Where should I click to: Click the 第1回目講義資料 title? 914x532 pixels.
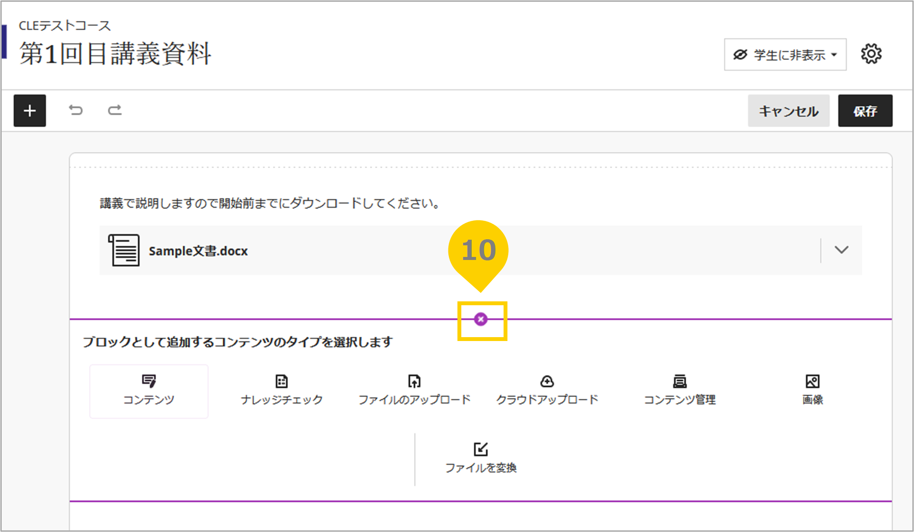click(115, 54)
